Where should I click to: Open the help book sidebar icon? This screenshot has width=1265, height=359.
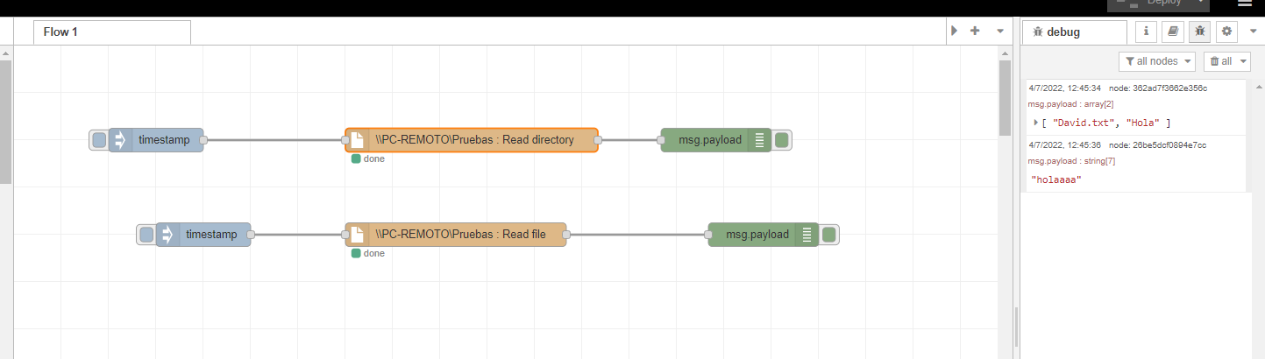[1172, 32]
